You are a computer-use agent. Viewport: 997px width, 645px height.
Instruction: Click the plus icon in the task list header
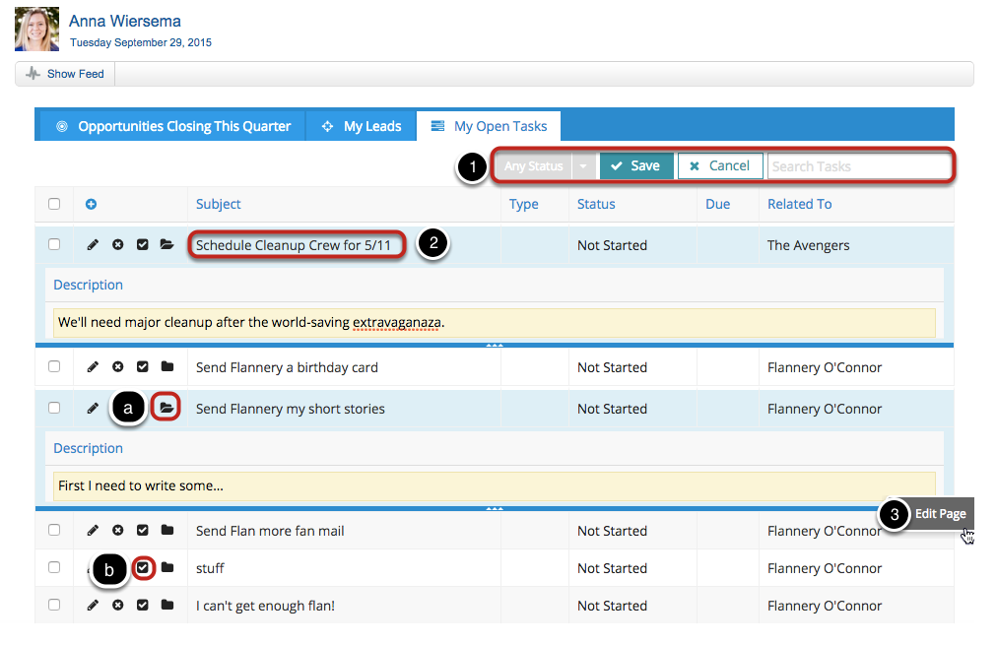click(x=93, y=205)
